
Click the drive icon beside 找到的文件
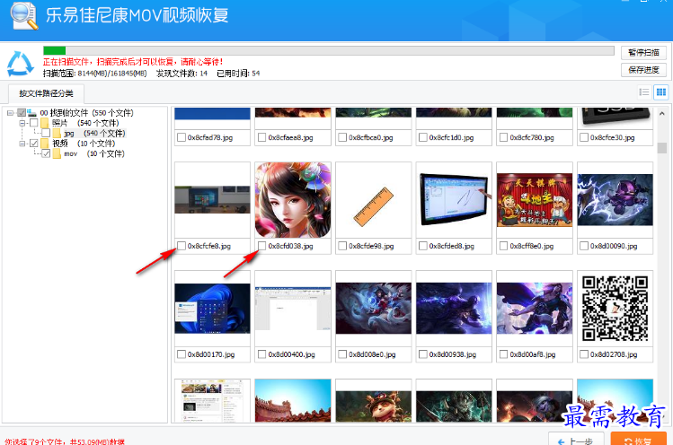(31, 113)
